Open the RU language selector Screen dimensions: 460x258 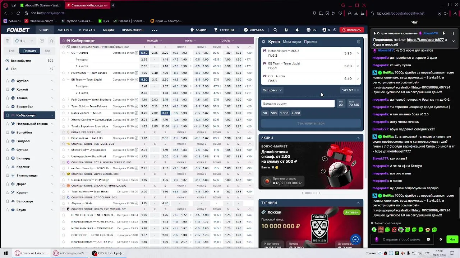[x=311, y=30]
